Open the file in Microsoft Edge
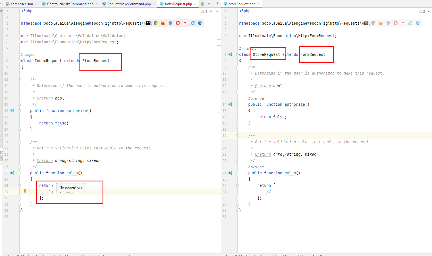Screen dimensions: 432x256 (x=200, y=23)
